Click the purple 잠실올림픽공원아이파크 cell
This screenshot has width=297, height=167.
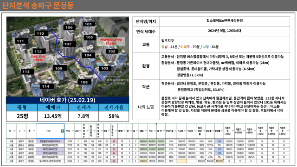point(50,141)
